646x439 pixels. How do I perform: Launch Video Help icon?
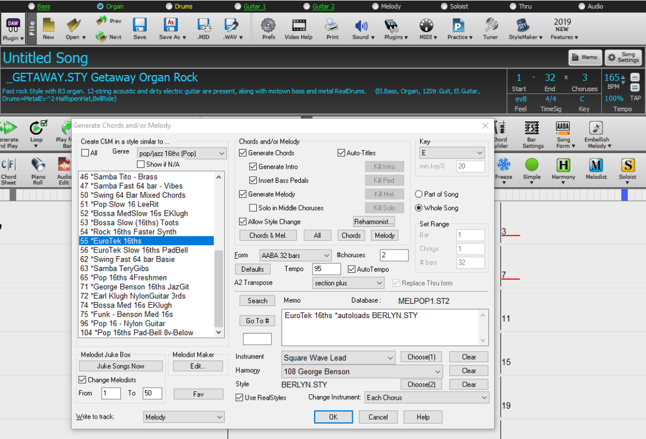299,29
